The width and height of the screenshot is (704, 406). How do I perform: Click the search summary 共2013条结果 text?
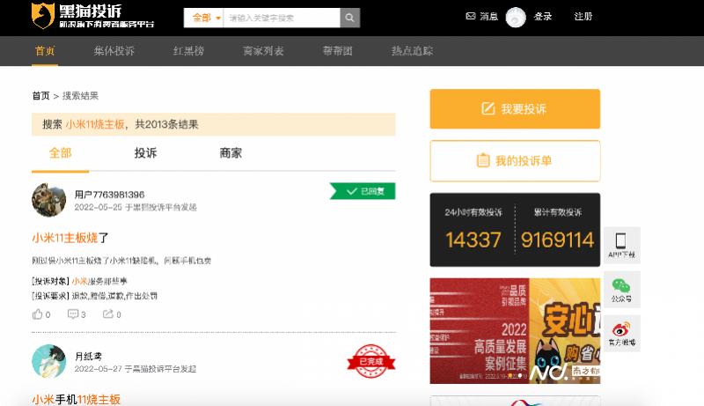[166, 124]
